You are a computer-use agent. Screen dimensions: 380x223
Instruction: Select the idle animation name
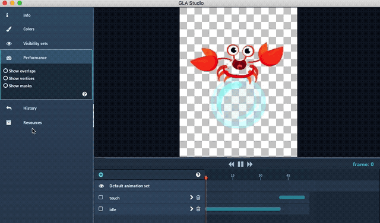coord(113,209)
